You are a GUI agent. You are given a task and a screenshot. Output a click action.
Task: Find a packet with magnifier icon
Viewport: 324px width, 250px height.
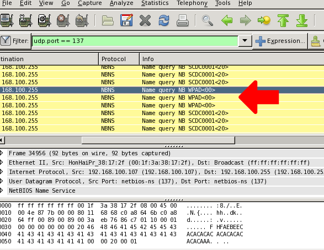(x=207, y=20)
